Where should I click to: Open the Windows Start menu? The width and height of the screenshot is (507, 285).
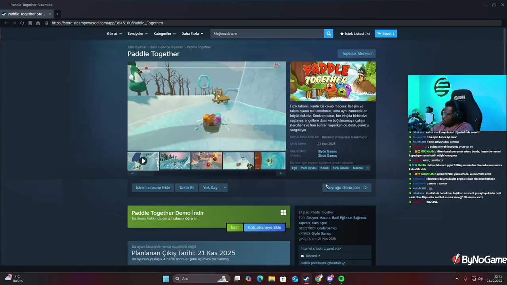click(166, 279)
